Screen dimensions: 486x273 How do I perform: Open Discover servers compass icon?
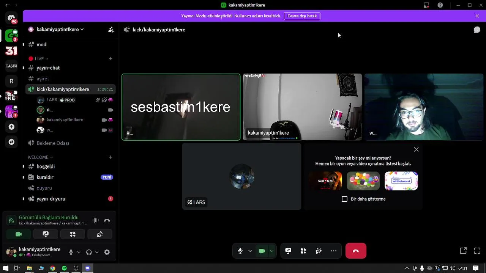[11, 142]
